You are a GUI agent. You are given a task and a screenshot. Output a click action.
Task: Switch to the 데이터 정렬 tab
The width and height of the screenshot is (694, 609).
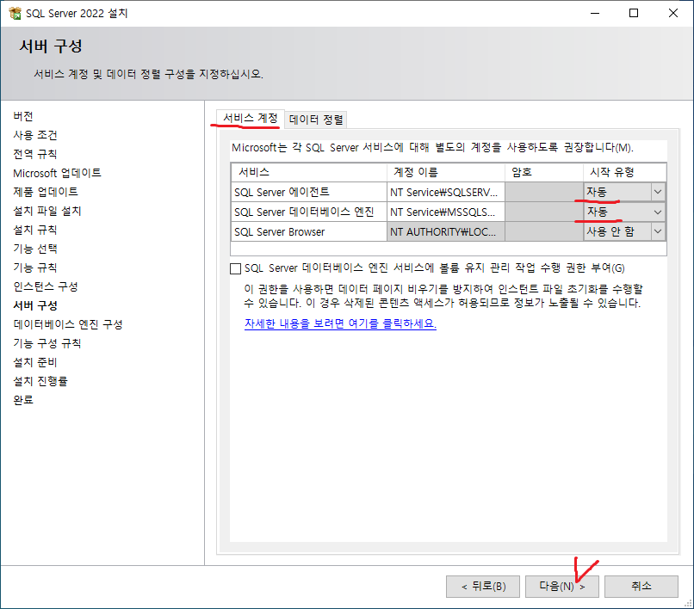coord(316,120)
